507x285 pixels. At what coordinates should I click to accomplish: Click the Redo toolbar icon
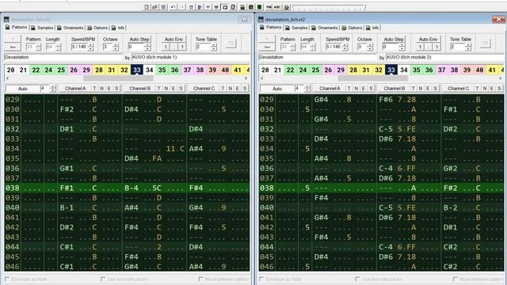[x=182, y=7]
